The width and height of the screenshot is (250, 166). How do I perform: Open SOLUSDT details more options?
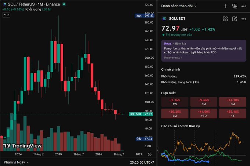pyautogui.click(x=244, y=19)
